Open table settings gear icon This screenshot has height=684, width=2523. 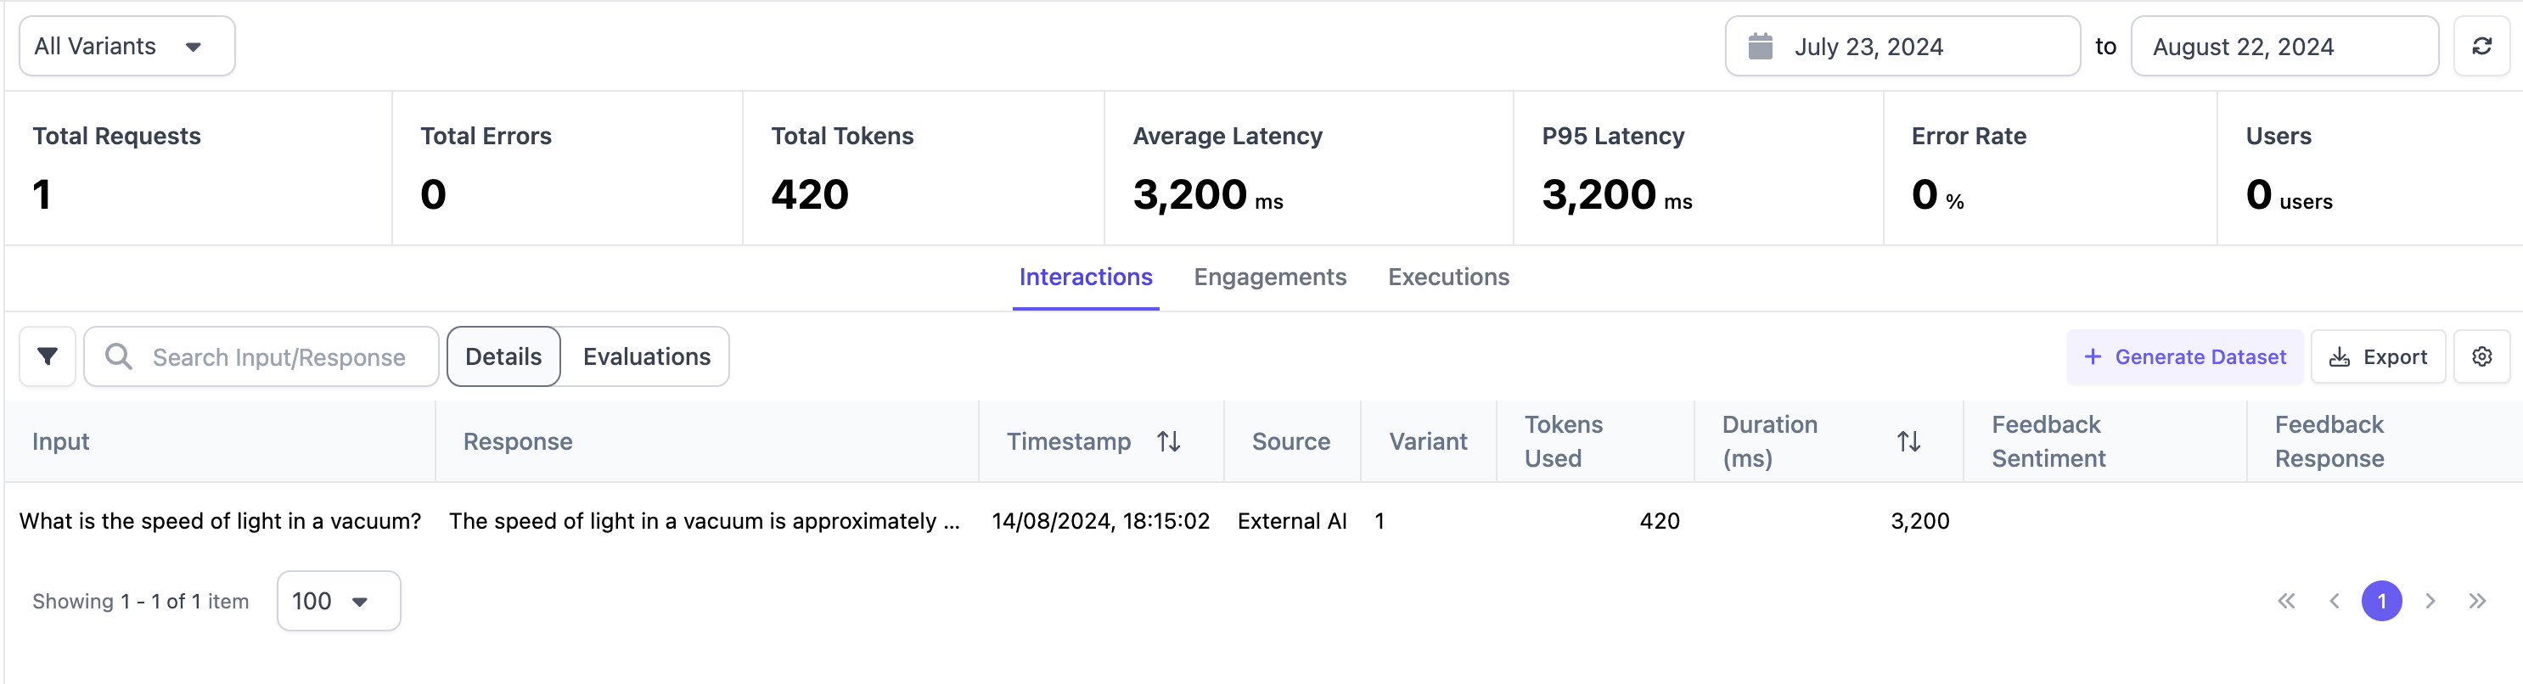[x=2481, y=356]
